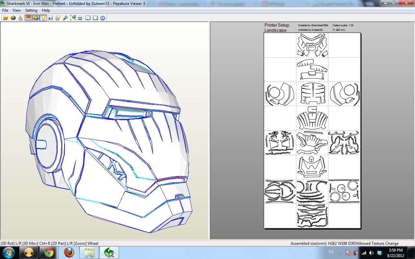
Task: Launch Google Chrome from the taskbar
Action: click(x=49, y=253)
